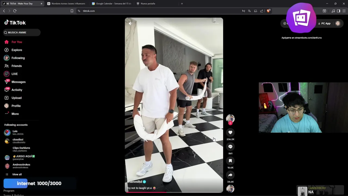This screenshot has width=348, height=196.
Task: Bookmark the video to favorites
Action: pyautogui.click(x=230, y=161)
